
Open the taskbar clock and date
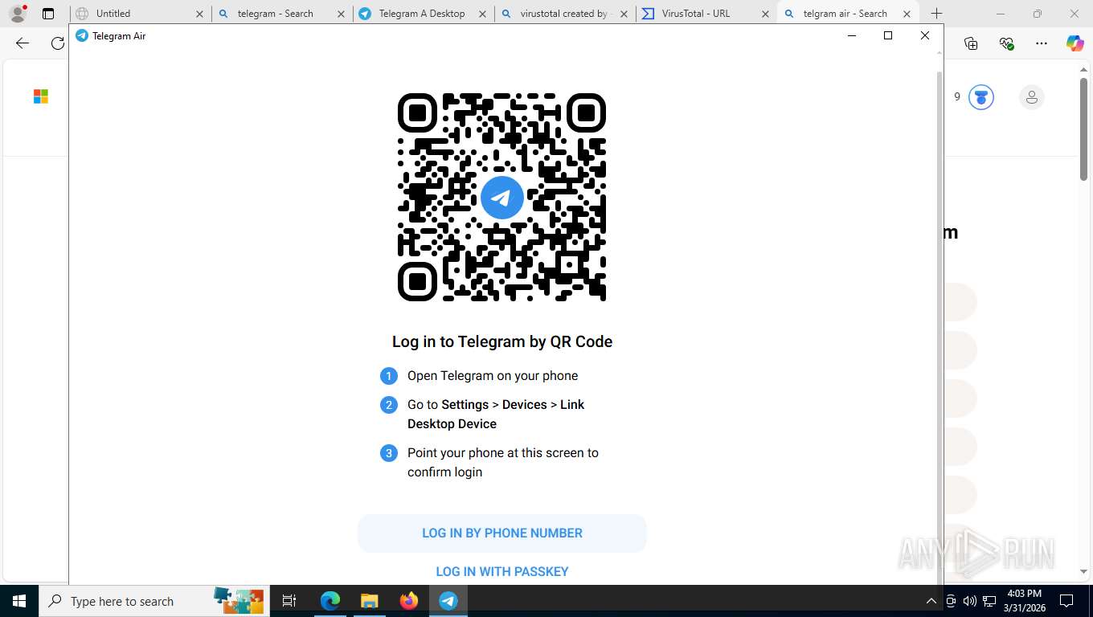tap(1025, 601)
